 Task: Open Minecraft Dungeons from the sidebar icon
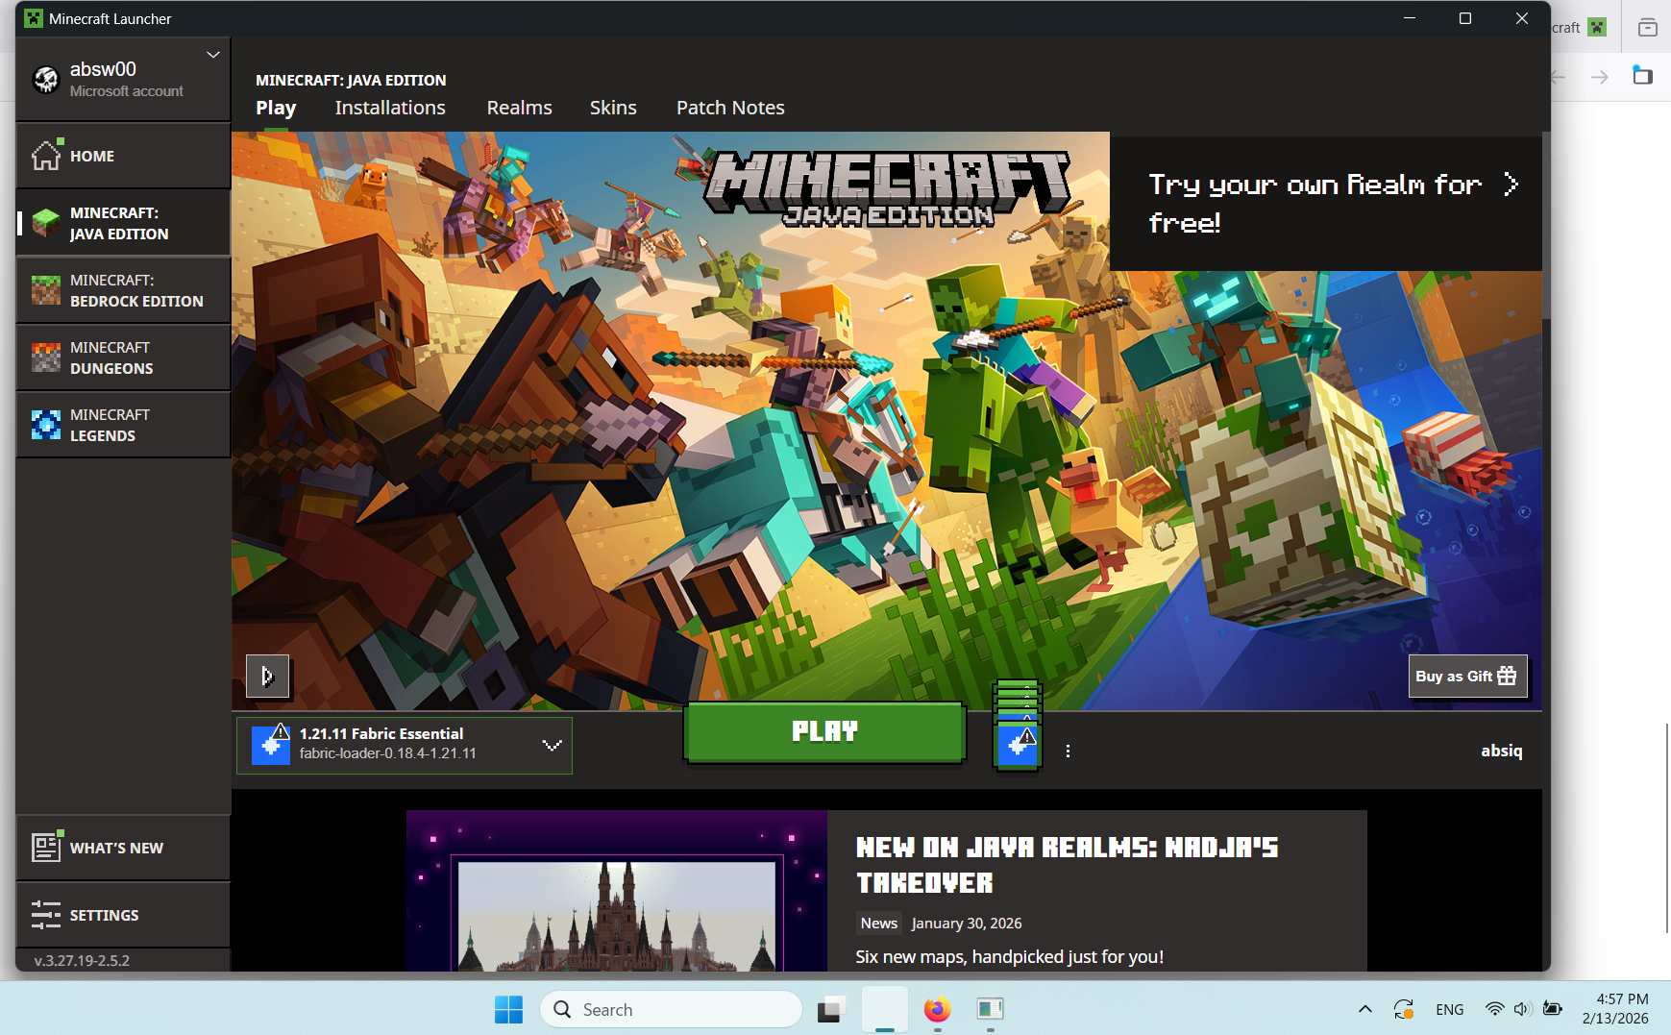pos(46,357)
